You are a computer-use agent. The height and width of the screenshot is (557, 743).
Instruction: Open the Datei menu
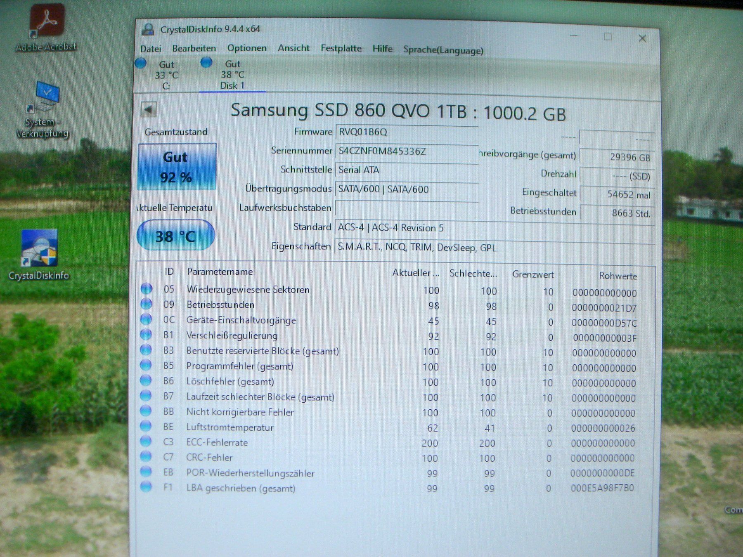tap(151, 49)
